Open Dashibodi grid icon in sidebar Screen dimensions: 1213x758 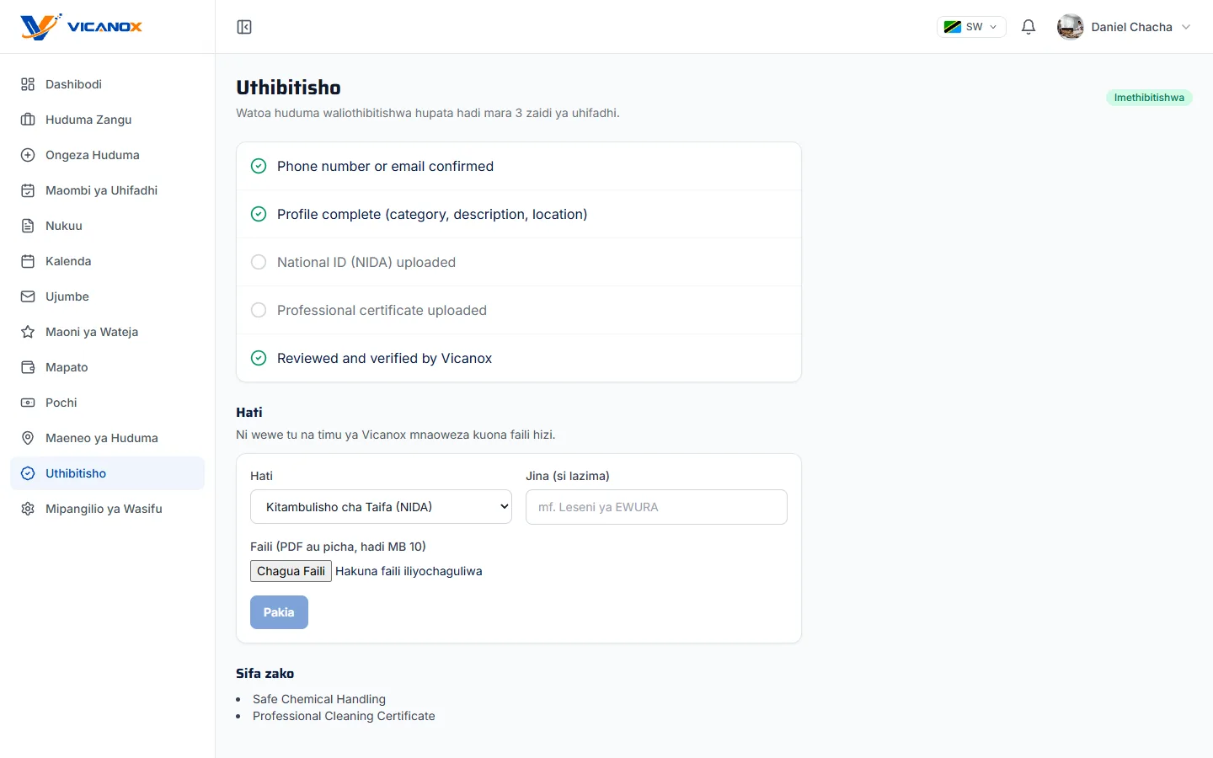[x=28, y=84]
